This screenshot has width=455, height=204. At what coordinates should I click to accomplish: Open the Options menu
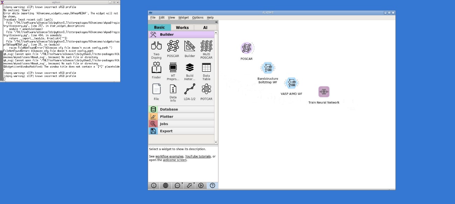198,17
